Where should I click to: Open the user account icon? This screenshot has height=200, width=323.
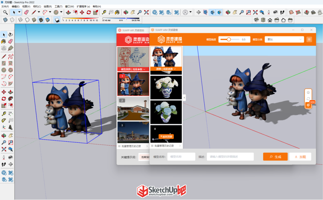pyautogui.click(x=185, y=12)
